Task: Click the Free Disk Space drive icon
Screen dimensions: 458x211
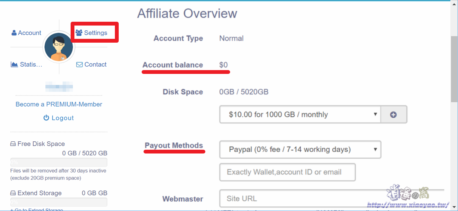Action: click(x=13, y=144)
